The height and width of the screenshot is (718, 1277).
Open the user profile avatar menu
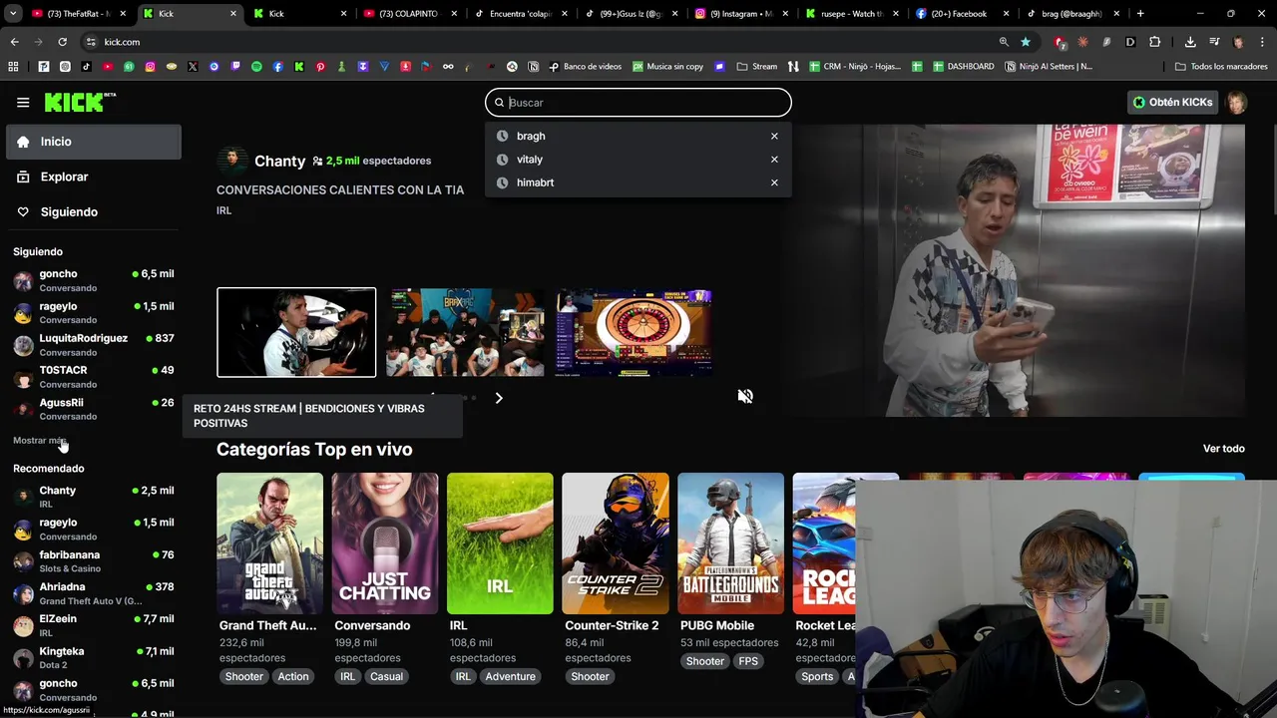pos(1236,102)
